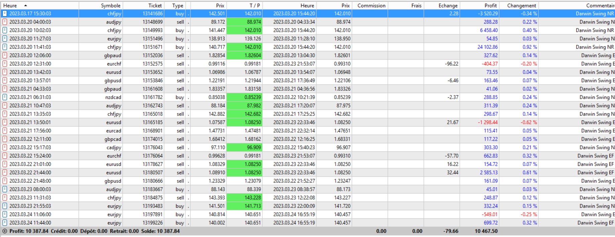The width and height of the screenshot is (615, 237).
Task: Click the green T/P cell 143.228
Action: [x=245, y=197]
